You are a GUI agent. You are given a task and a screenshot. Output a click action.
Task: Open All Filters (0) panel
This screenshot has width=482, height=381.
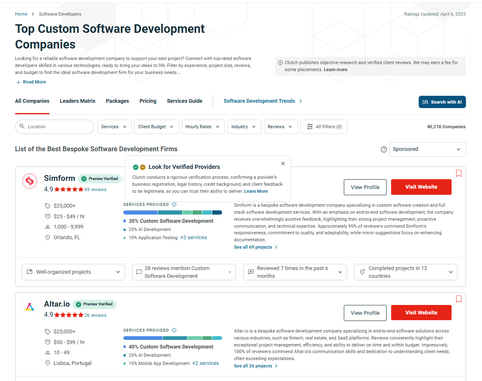(x=324, y=127)
